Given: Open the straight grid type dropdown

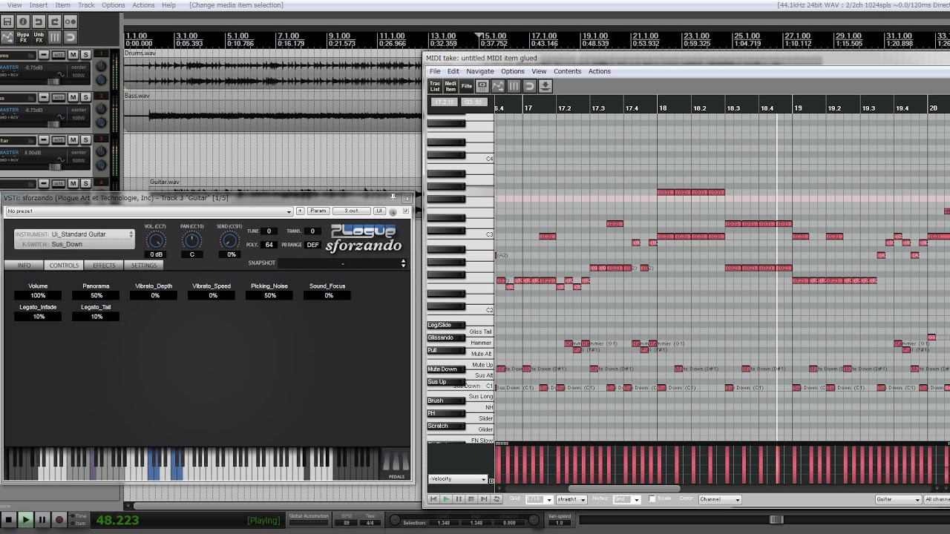Looking at the screenshot, I should point(571,499).
